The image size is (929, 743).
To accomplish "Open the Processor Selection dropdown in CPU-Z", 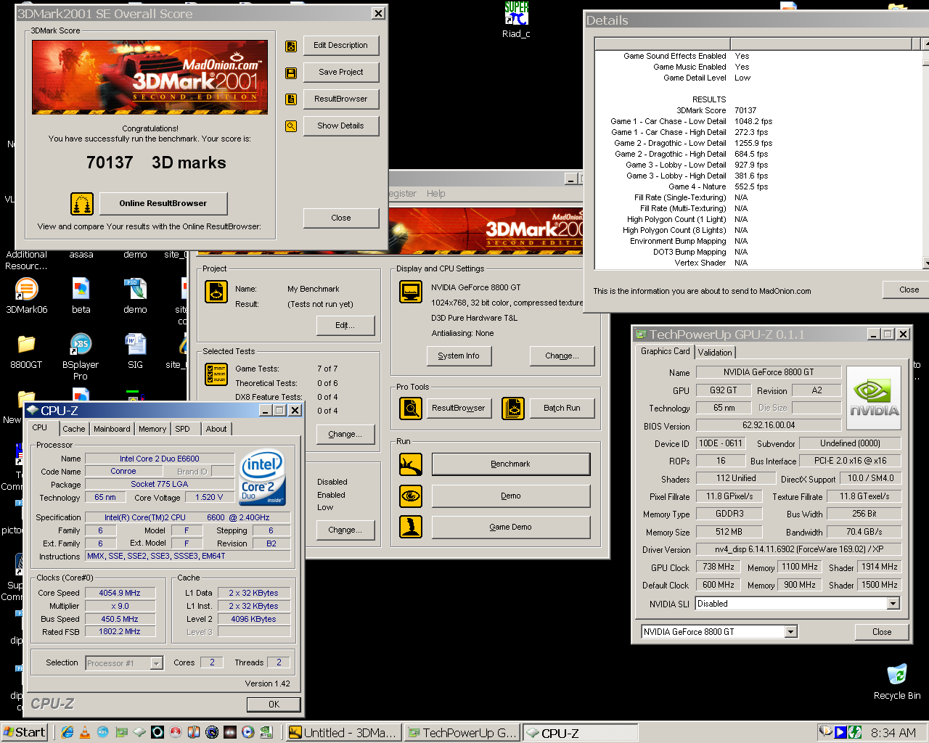I will coord(157,663).
